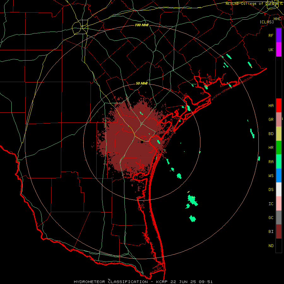This screenshot has width=284, height=284.
Task: Select the RA legend label
Action: tap(271, 162)
